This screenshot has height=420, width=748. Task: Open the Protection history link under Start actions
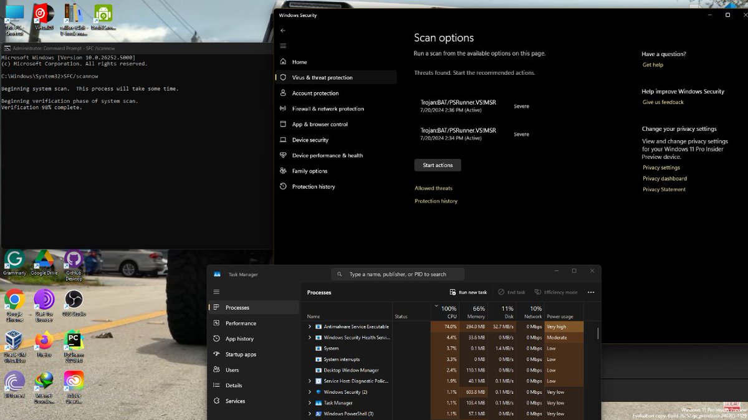pyautogui.click(x=436, y=201)
